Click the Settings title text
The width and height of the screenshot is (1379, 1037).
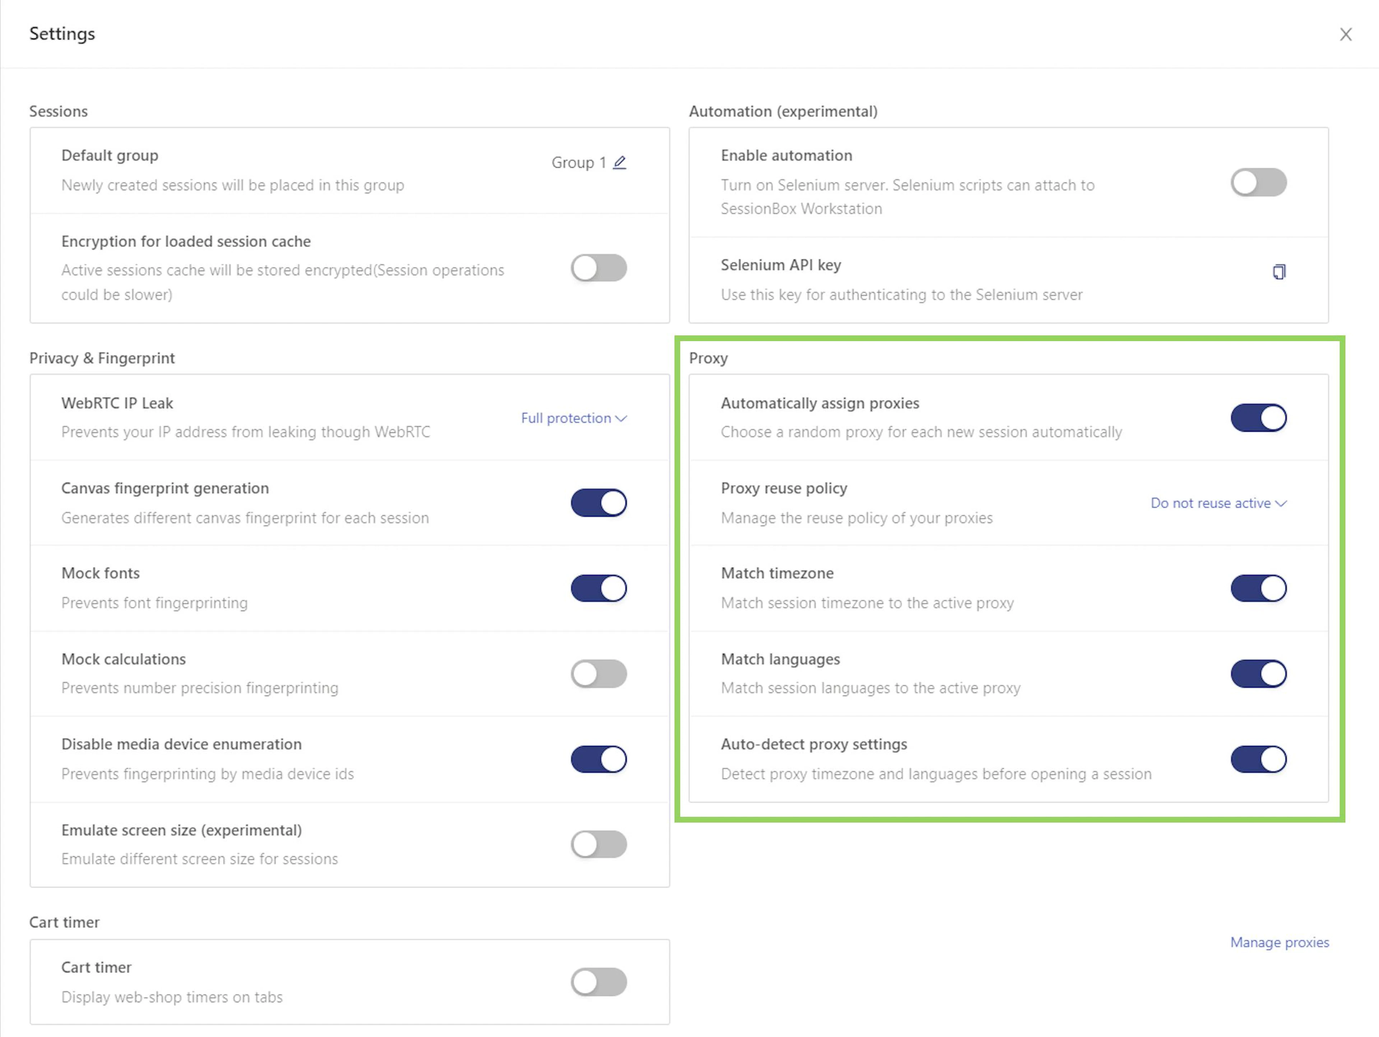tap(62, 34)
